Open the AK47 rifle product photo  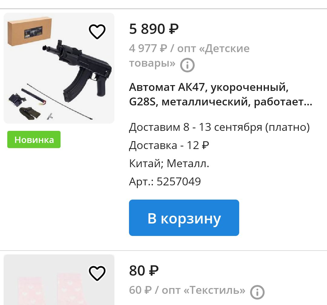pyautogui.click(x=59, y=68)
